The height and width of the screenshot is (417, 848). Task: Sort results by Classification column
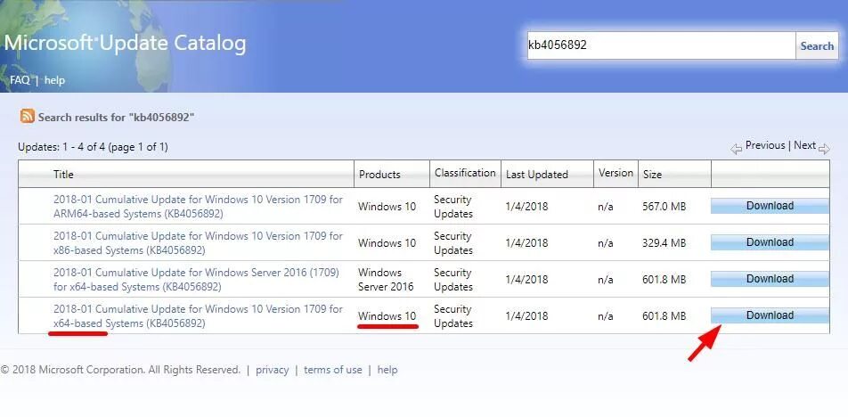click(465, 173)
